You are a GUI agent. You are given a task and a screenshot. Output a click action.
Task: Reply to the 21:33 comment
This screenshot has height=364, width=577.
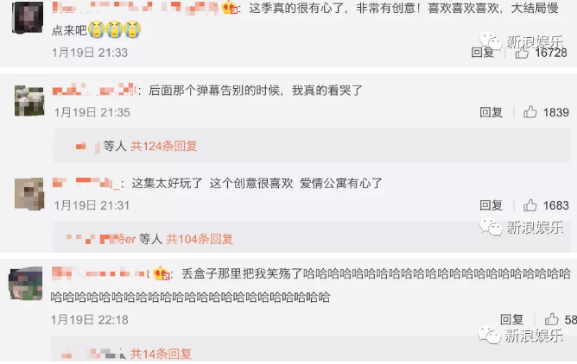[483, 53]
